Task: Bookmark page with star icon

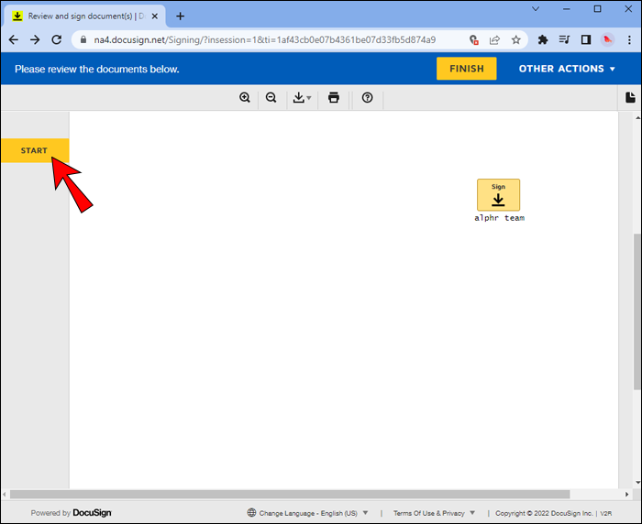Action: [x=515, y=39]
